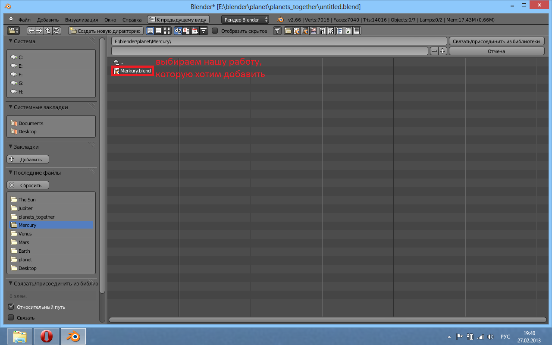Toggle showing movie files filter
This screenshot has width=552, height=345.
[322, 31]
